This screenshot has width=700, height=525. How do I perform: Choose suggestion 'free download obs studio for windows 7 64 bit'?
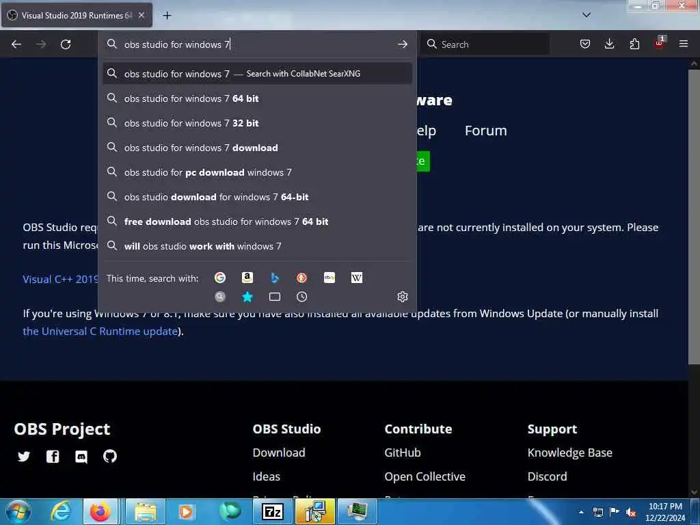tap(257, 221)
